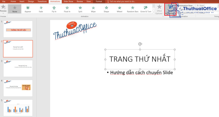Viewport: 219px width, 117px height.
Task: Open Animation group dialog launcher
Action: pos(163,16)
